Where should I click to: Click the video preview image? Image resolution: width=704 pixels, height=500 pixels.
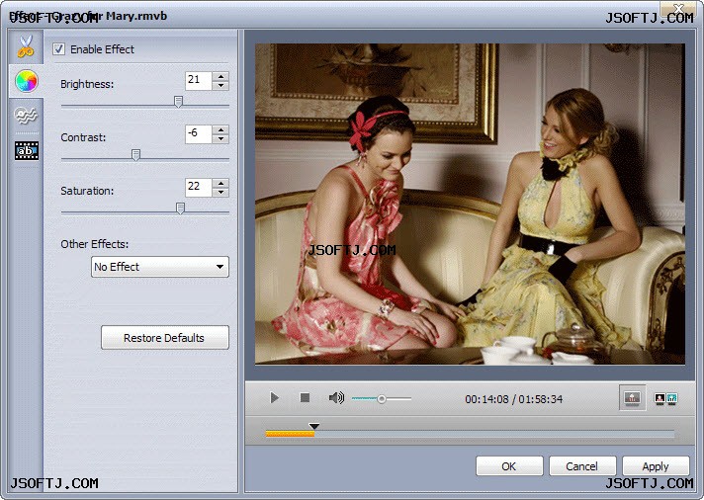(x=470, y=204)
